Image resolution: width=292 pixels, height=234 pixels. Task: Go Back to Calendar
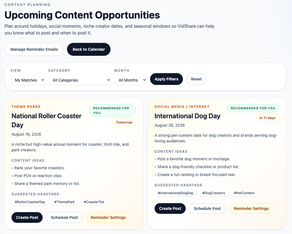click(89, 49)
